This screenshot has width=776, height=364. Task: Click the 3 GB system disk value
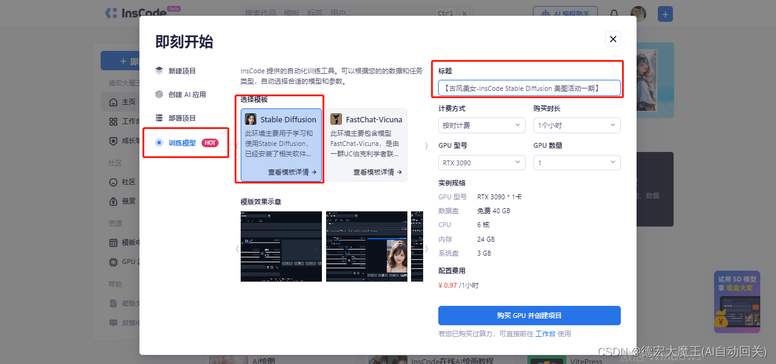tap(484, 253)
